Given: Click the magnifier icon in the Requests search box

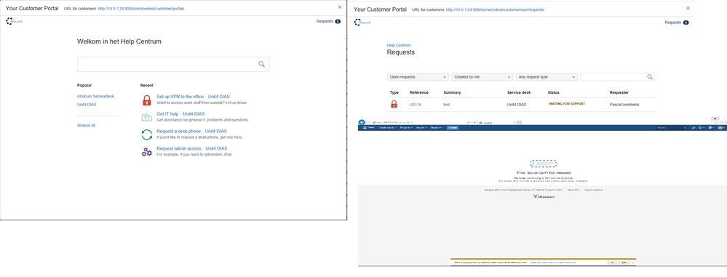Looking at the screenshot, I should point(650,77).
